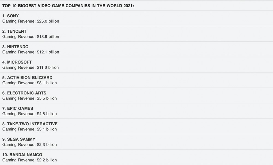Click Electronic Arts' $5.5 billion revenue line
Screen dimensions: 273x165
29,98
